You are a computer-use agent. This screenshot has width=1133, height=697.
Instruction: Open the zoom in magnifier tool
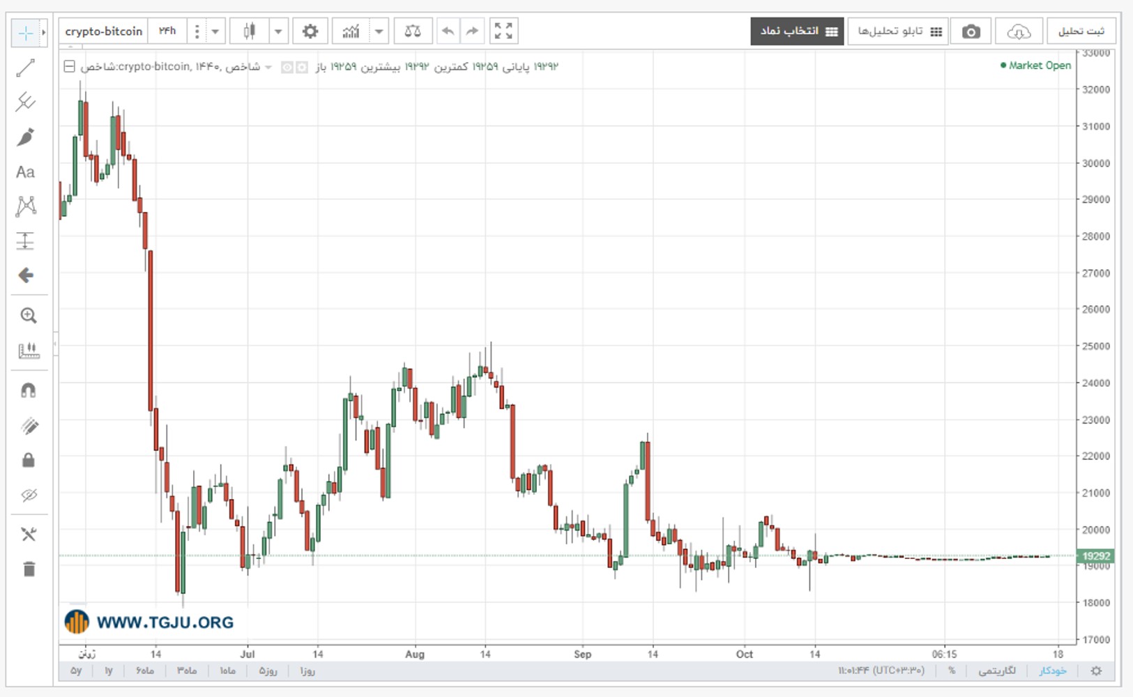coord(28,315)
